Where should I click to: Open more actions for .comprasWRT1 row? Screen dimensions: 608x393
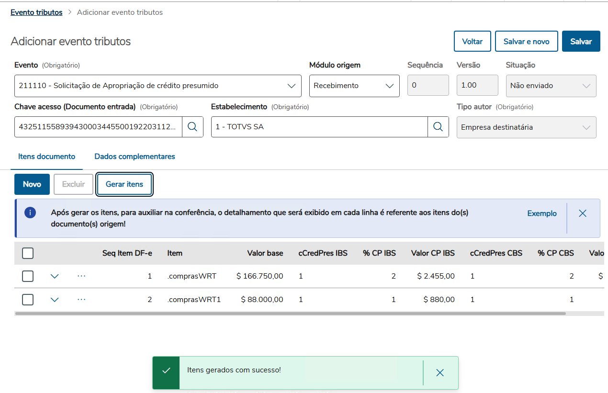click(81, 300)
